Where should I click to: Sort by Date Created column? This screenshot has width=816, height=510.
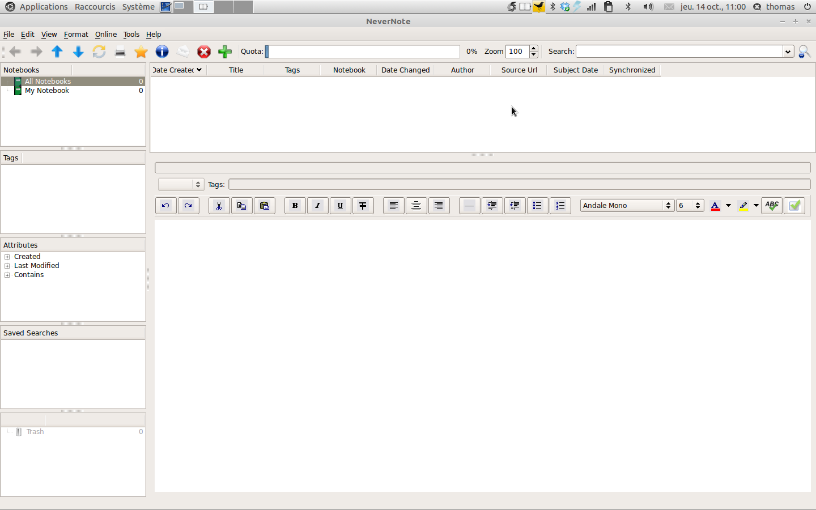178,70
